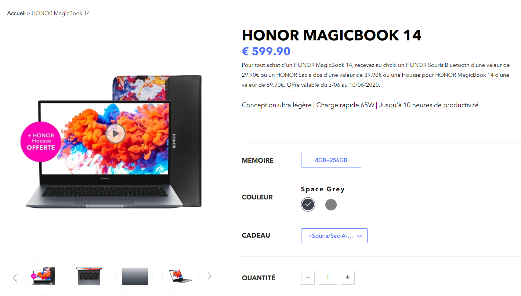Screen dimensions: 521x296
Task: View the angled laptop thumbnail
Action: click(x=181, y=276)
